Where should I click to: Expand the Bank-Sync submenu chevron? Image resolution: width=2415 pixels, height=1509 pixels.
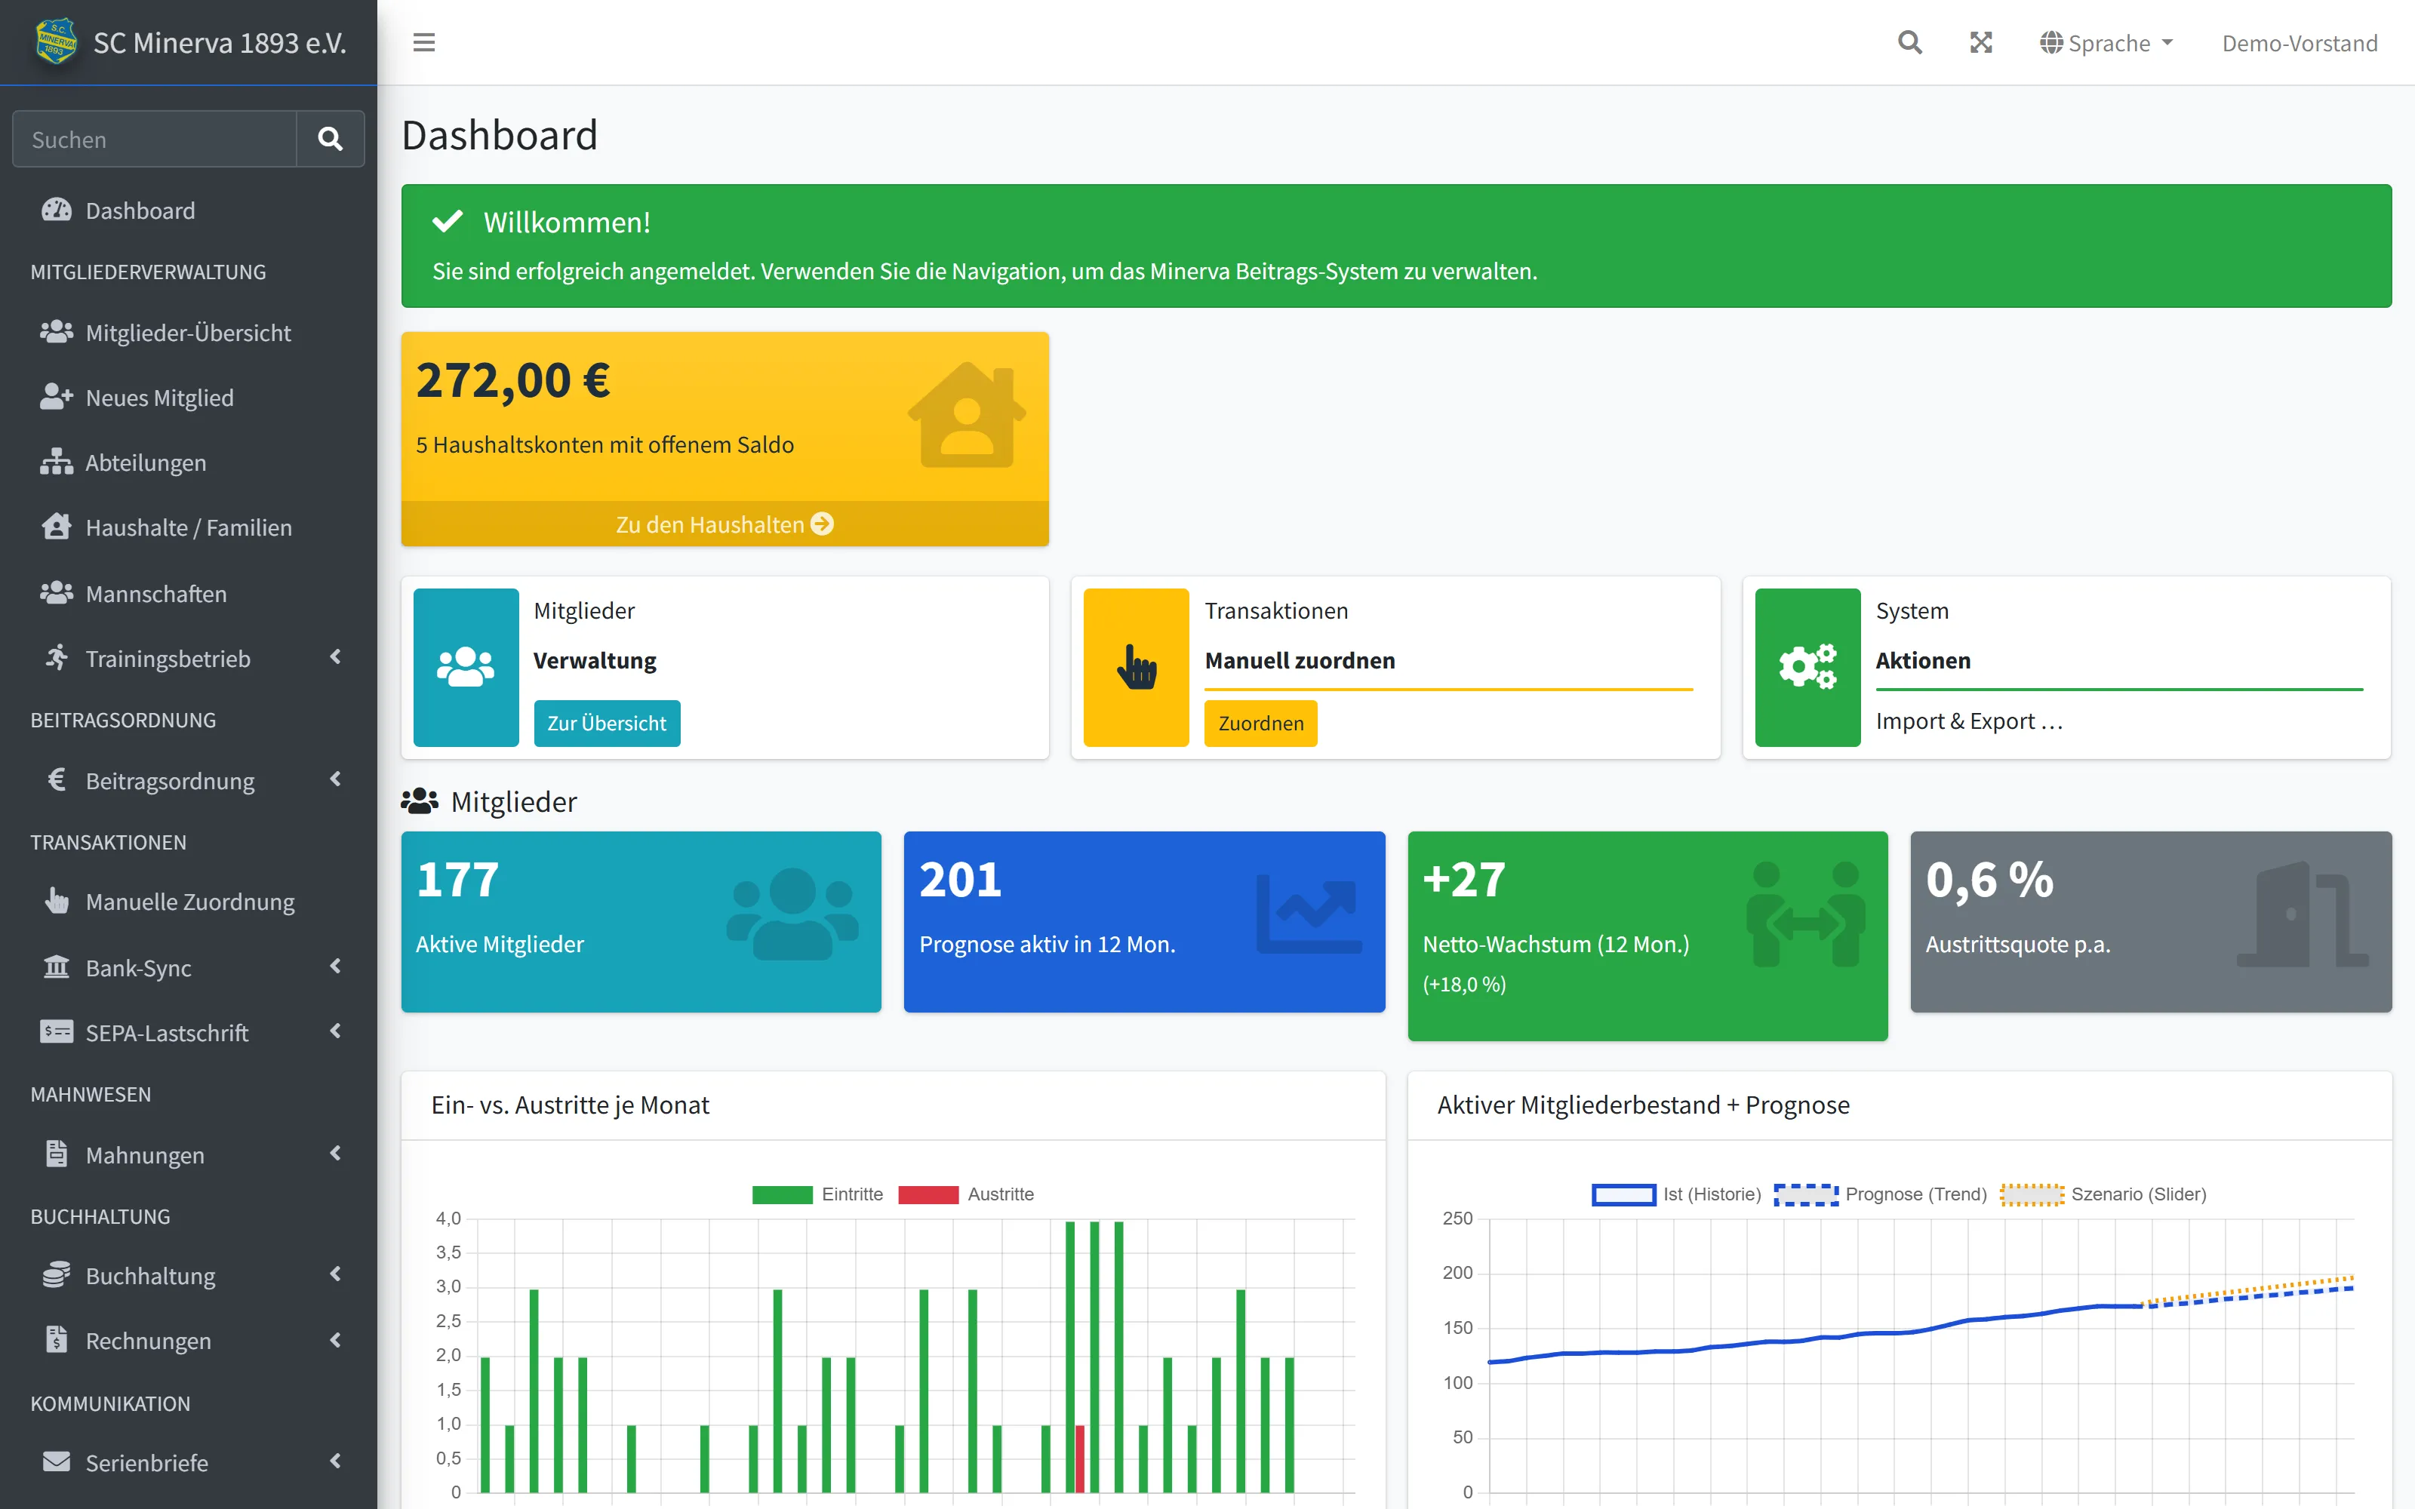337,965
